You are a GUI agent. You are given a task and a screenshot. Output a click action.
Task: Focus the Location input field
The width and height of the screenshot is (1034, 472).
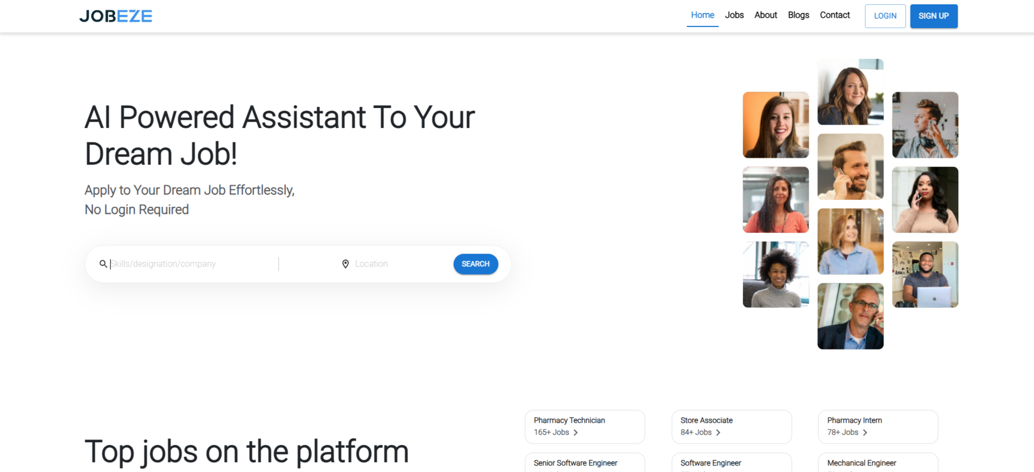pos(397,264)
